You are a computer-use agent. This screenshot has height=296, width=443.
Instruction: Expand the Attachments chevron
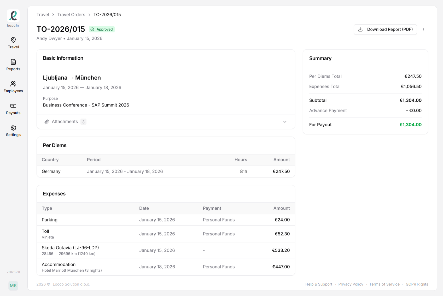[285, 122]
